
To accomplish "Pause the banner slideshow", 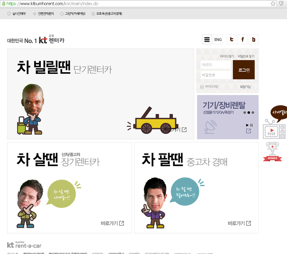I will 252,125.
